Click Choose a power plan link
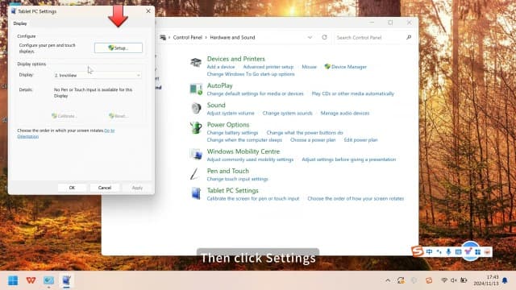This screenshot has height=290, width=516. tap(313, 140)
